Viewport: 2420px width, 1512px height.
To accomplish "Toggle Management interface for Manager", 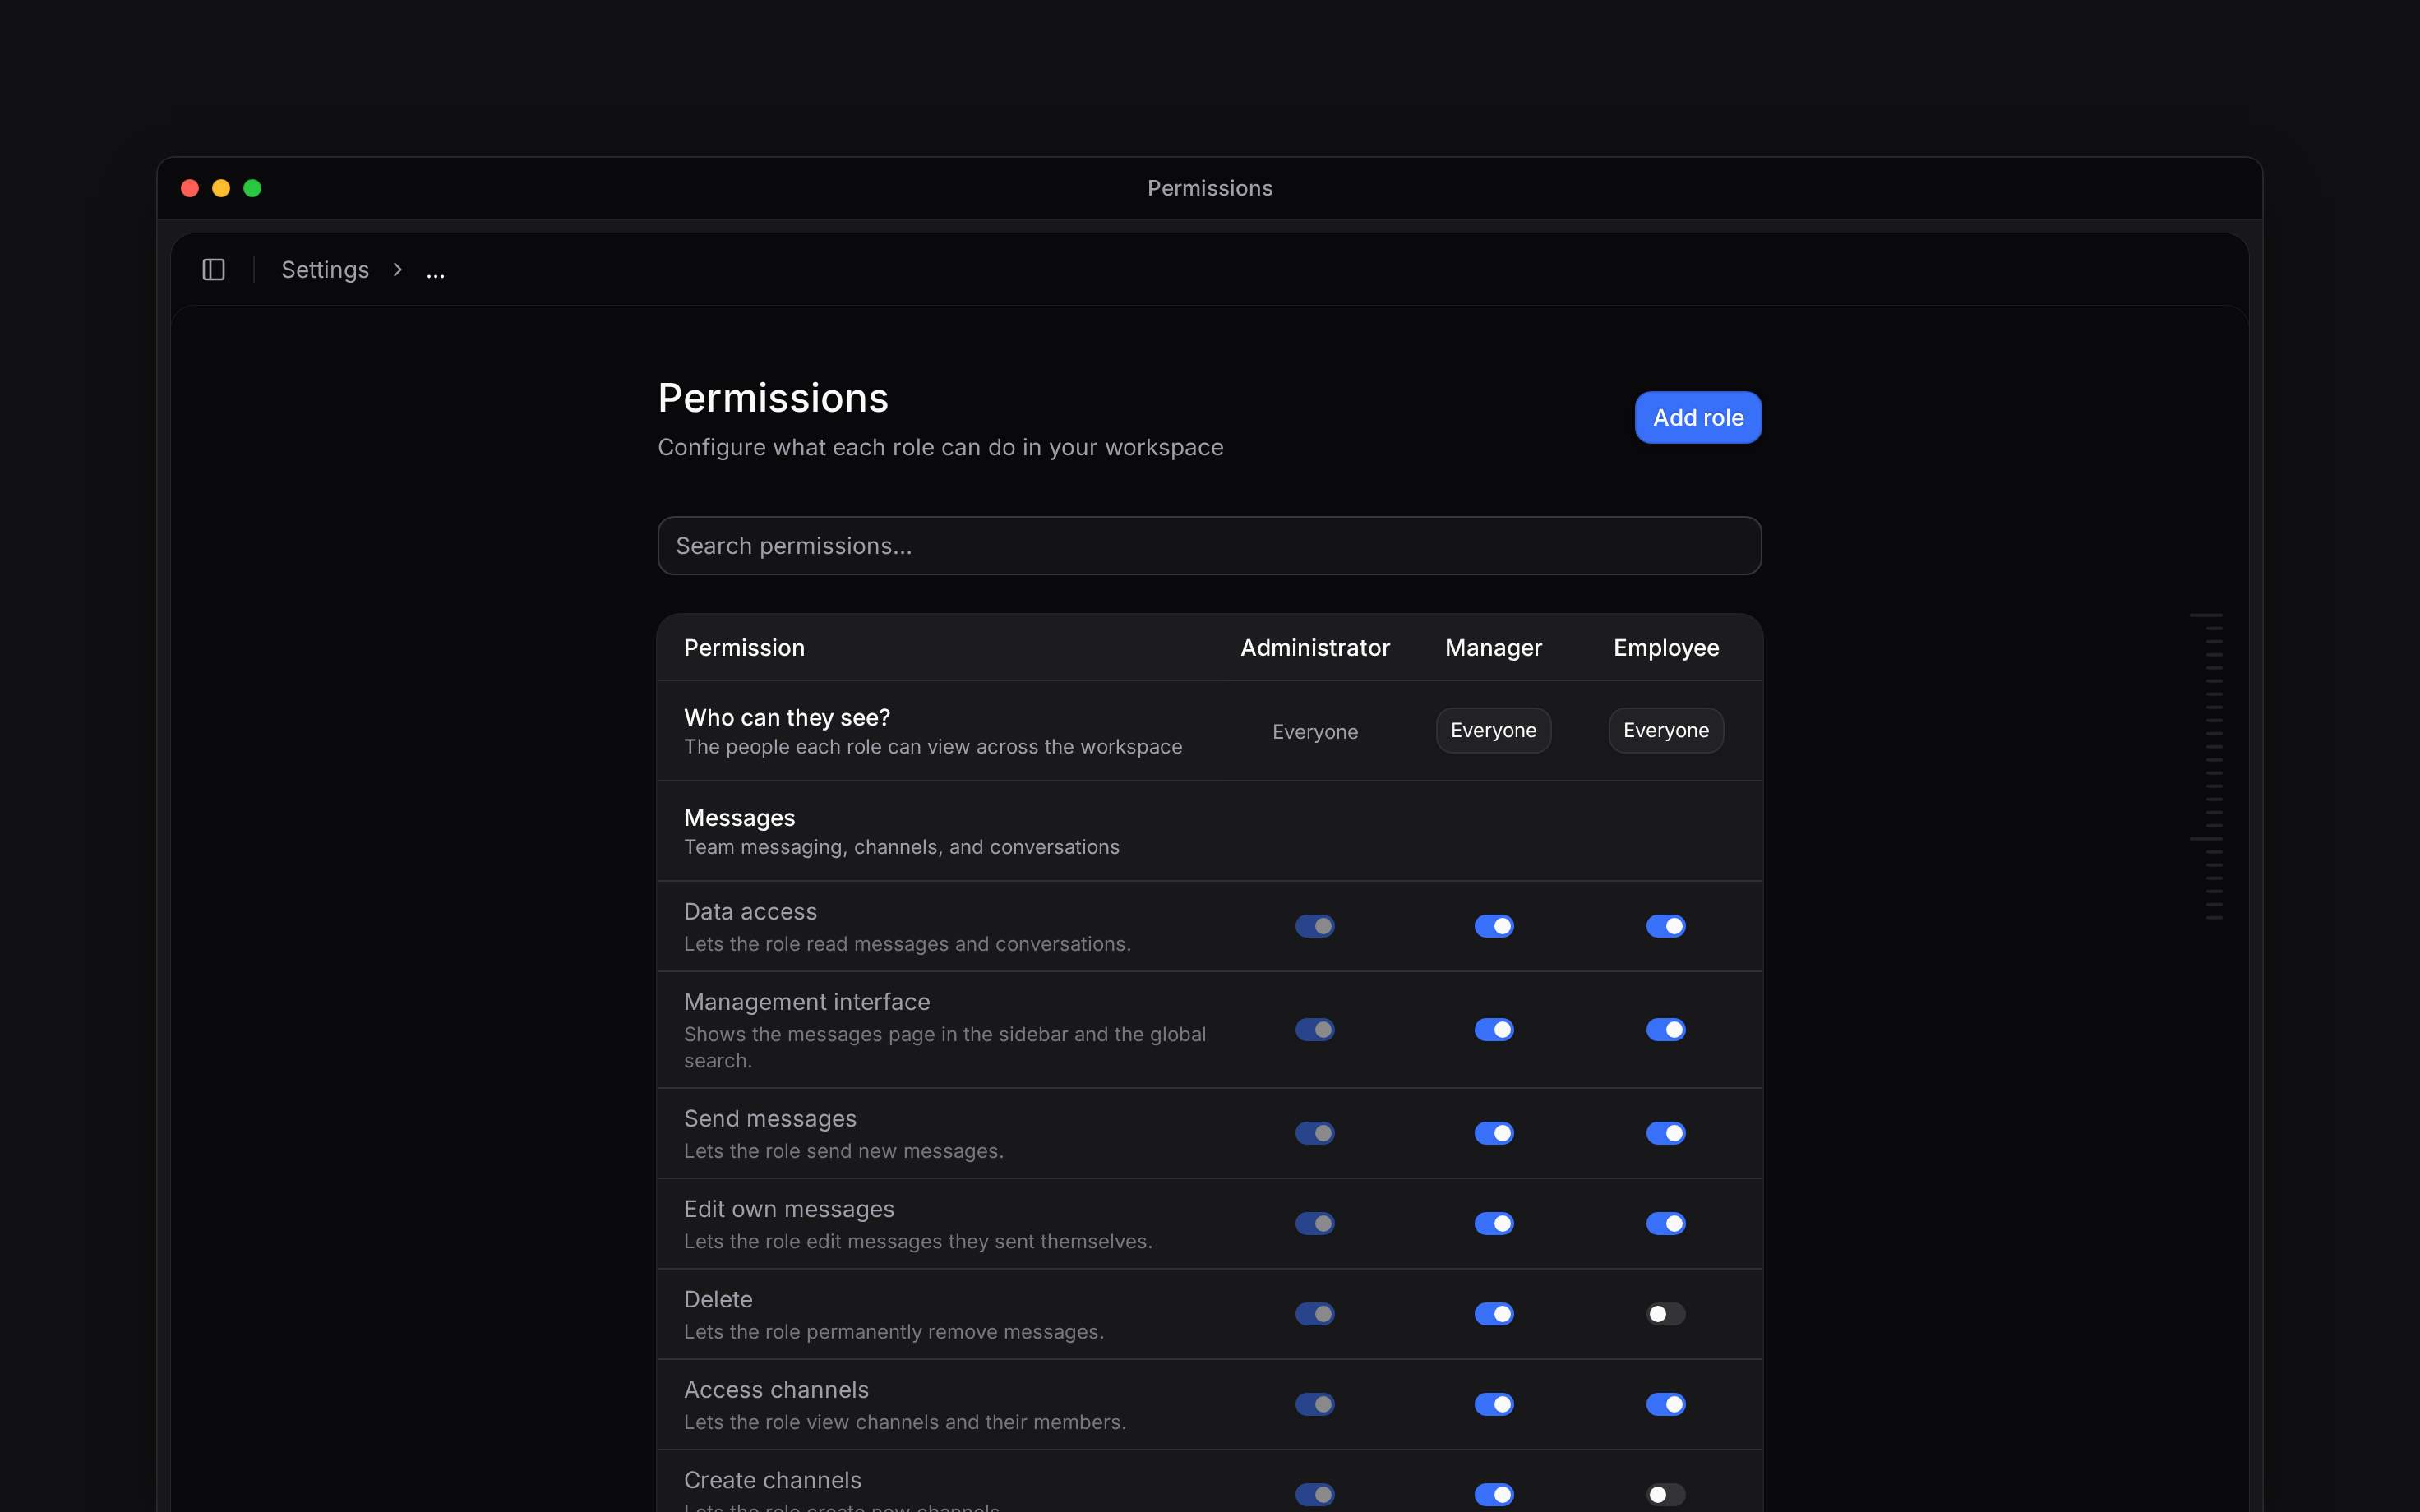I will click(1494, 1029).
